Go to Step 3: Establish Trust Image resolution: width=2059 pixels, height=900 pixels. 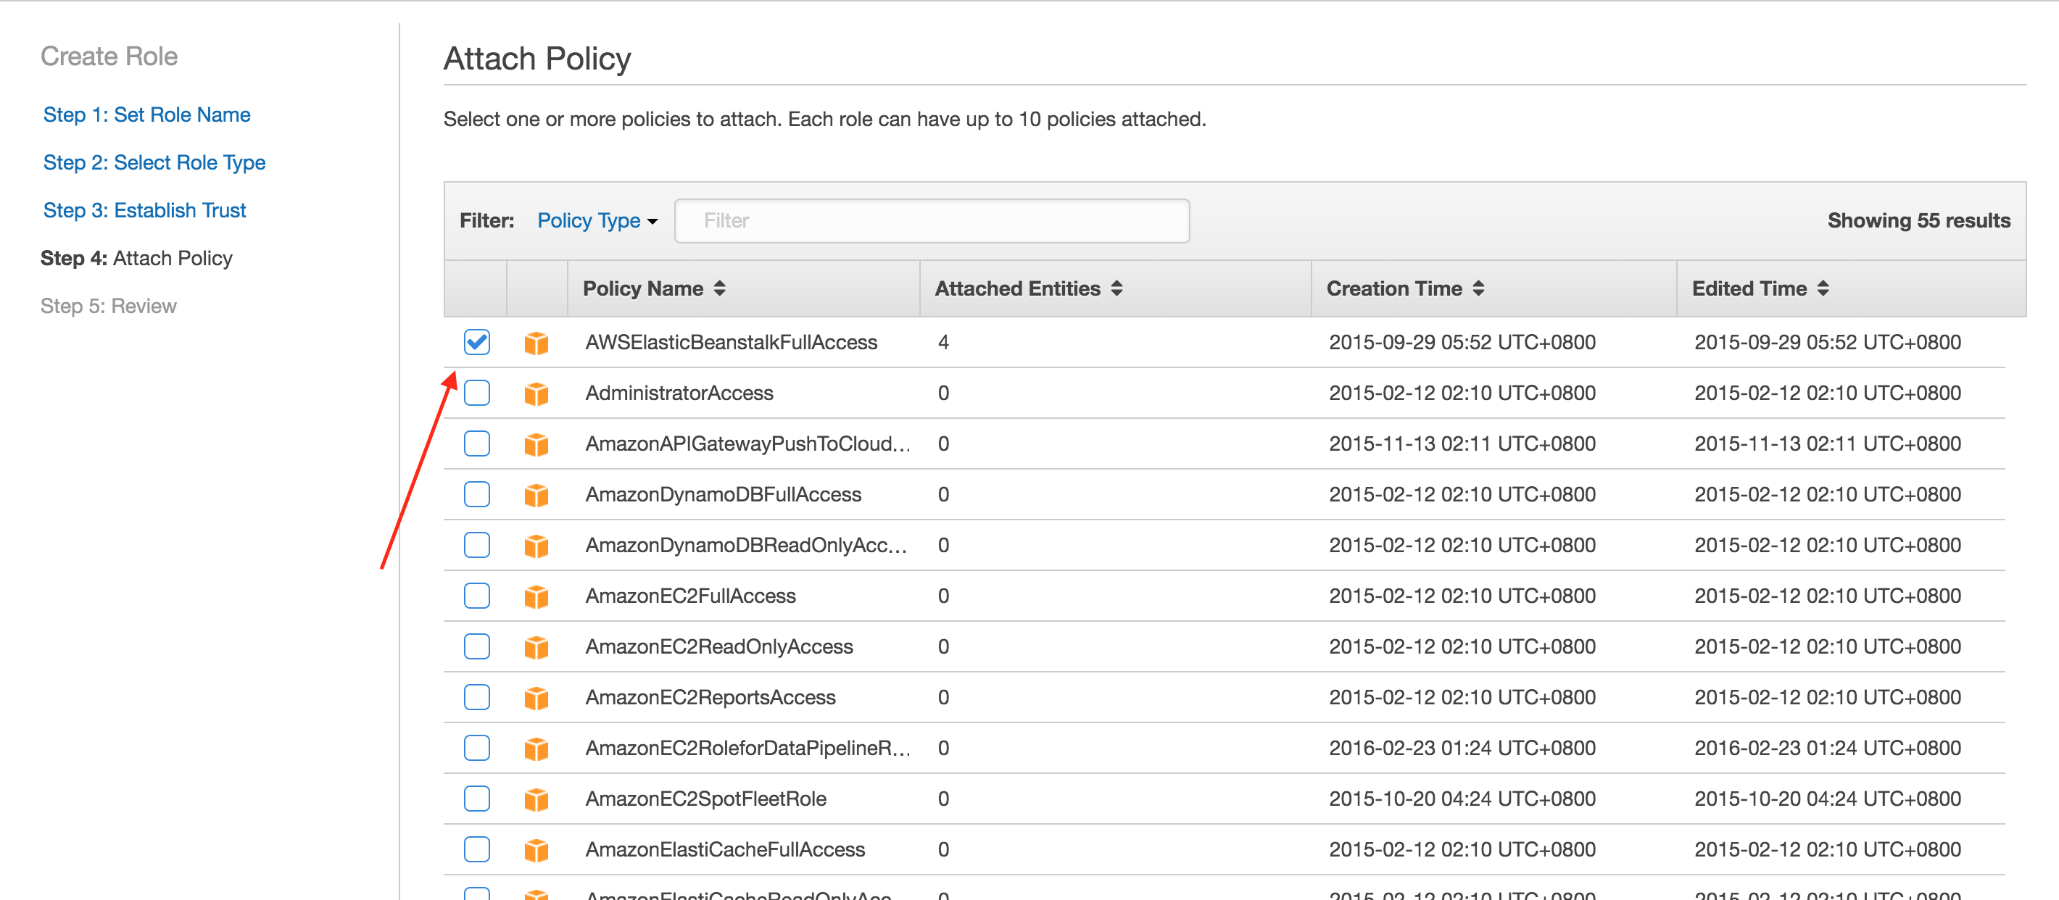(x=145, y=211)
